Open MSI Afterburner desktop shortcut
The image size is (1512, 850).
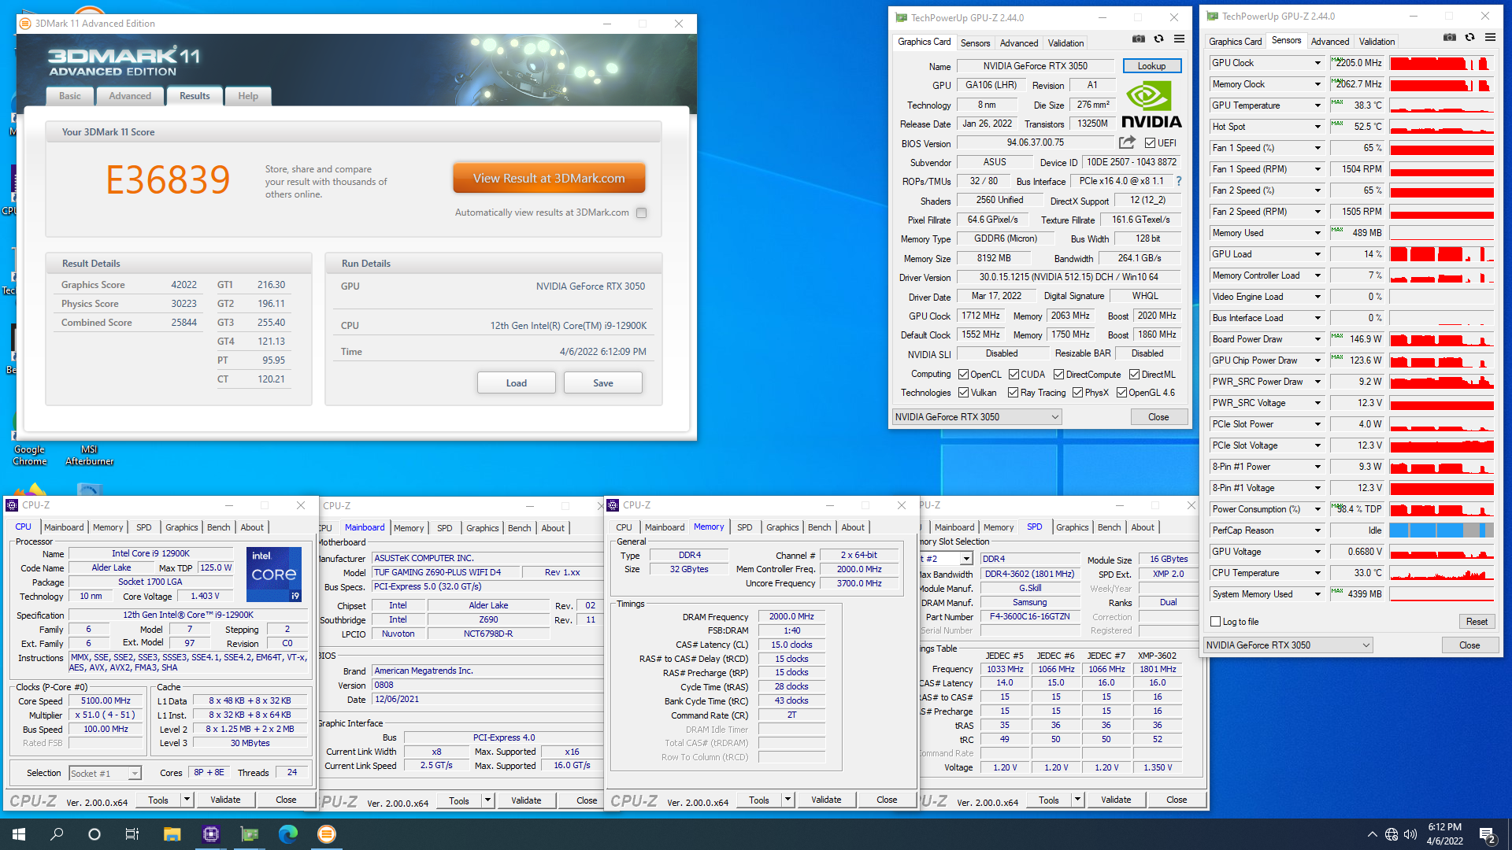pos(89,455)
